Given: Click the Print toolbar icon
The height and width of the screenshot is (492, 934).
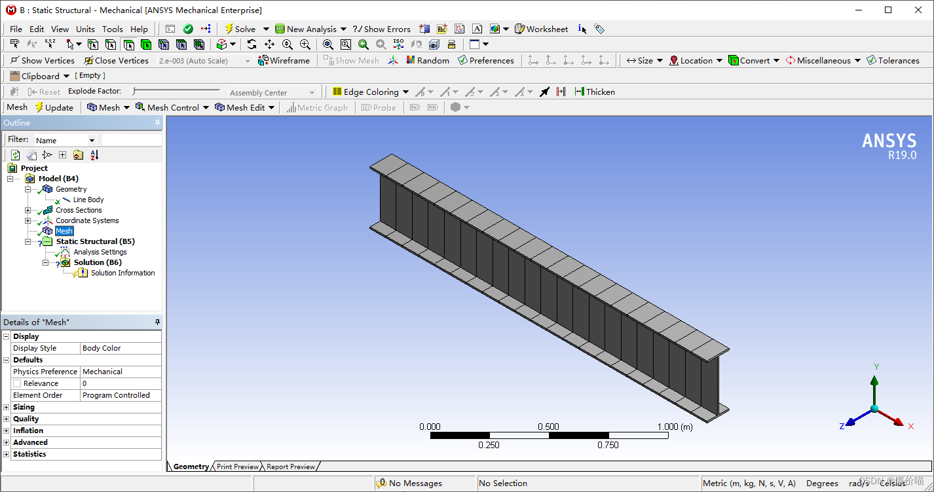Looking at the screenshot, I should click(451, 44).
